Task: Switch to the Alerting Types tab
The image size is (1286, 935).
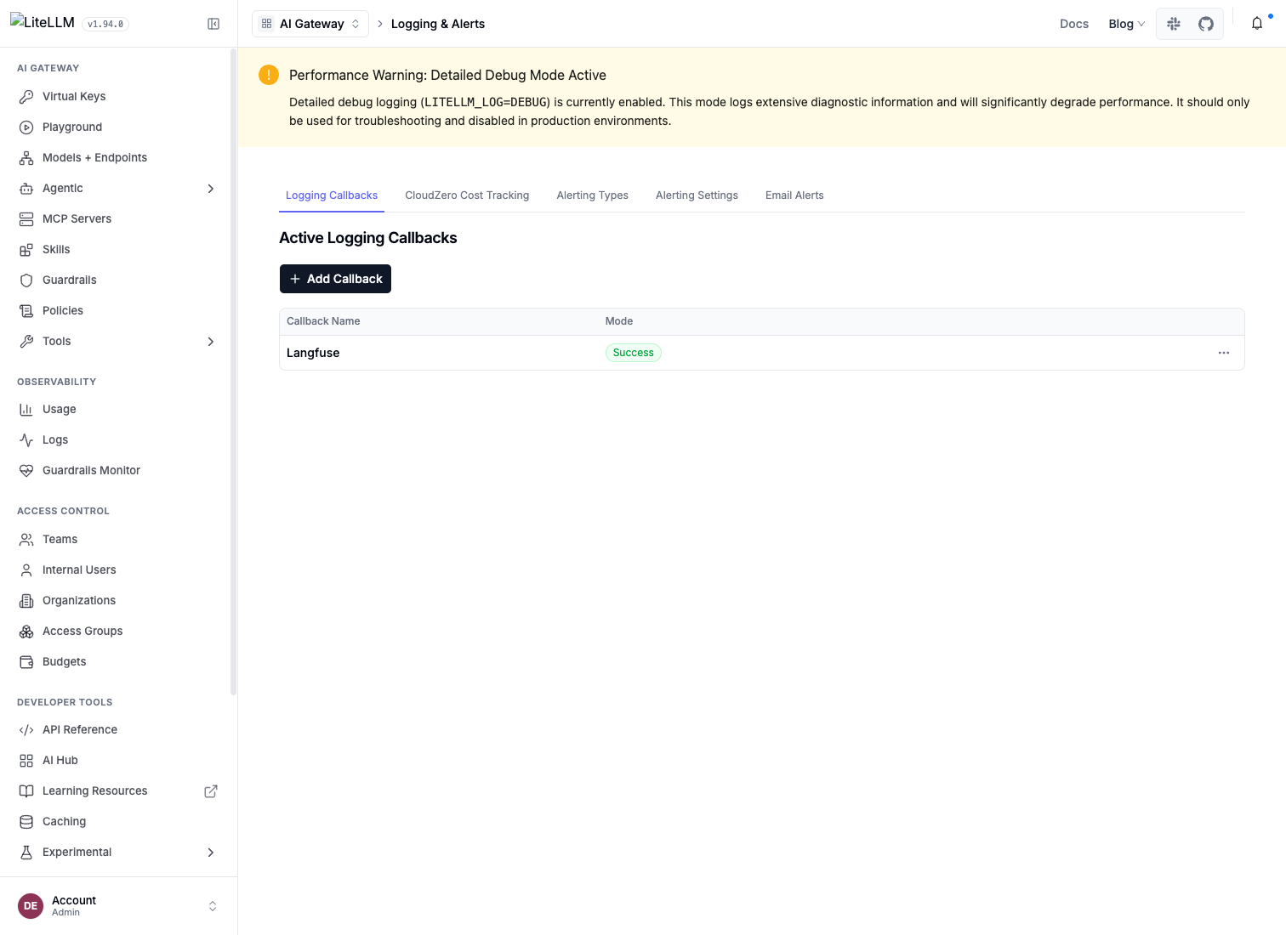Action: coord(593,195)
